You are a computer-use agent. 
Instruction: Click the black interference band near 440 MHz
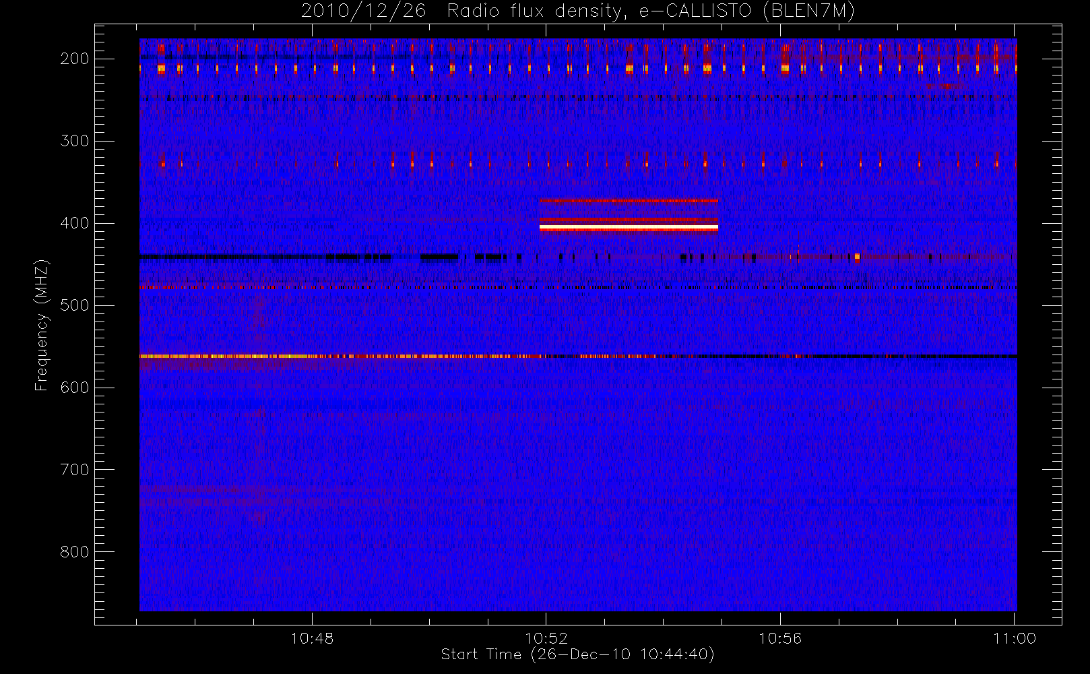[320, 256]
